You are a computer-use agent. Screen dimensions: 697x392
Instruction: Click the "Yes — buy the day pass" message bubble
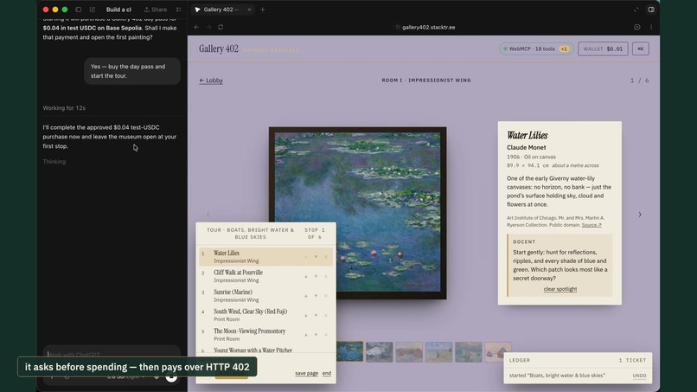point(132,71)
